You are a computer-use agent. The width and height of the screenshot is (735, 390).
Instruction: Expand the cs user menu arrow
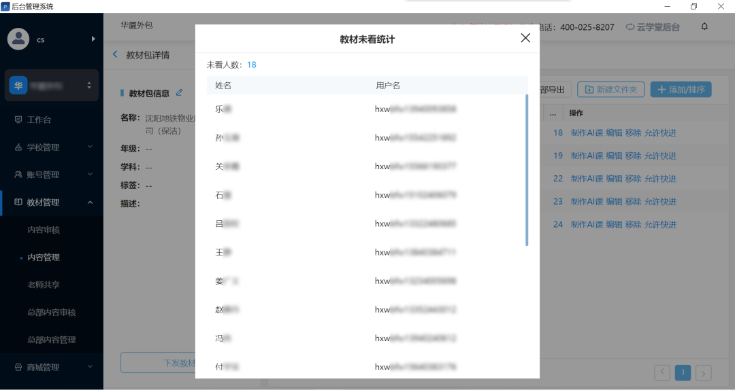coord(93,39)
